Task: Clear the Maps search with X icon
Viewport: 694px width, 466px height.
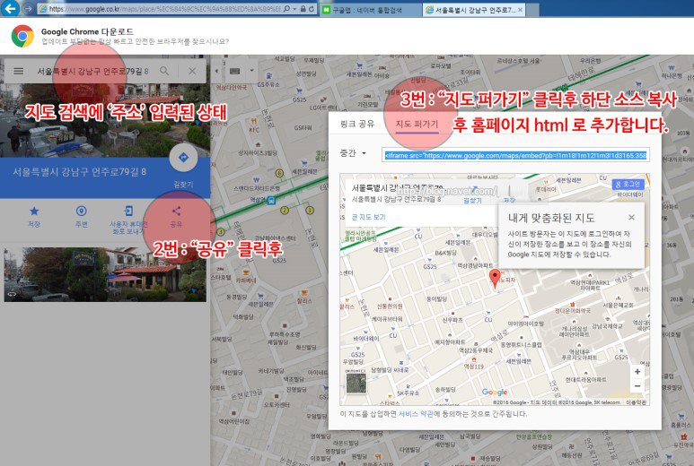Action: tap(192, 71)
